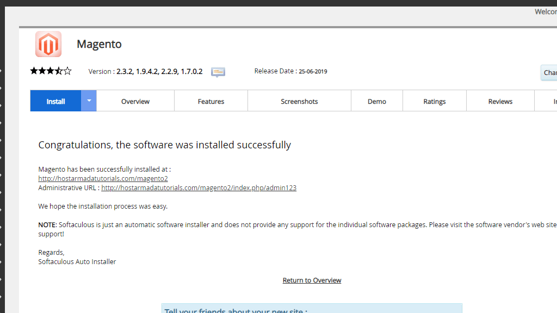View the Screenshots tab
The height and width of the screenshot is (313, 557).
299,101
